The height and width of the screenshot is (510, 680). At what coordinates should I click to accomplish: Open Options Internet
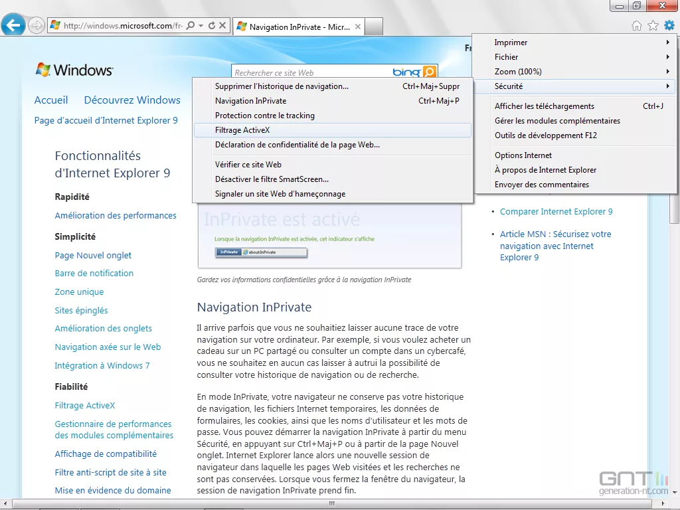pyautogui.click(x=576, y=155)
